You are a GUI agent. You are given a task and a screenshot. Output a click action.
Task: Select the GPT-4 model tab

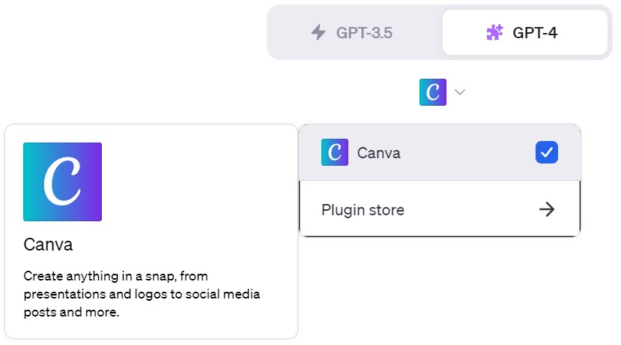point(525,32)
